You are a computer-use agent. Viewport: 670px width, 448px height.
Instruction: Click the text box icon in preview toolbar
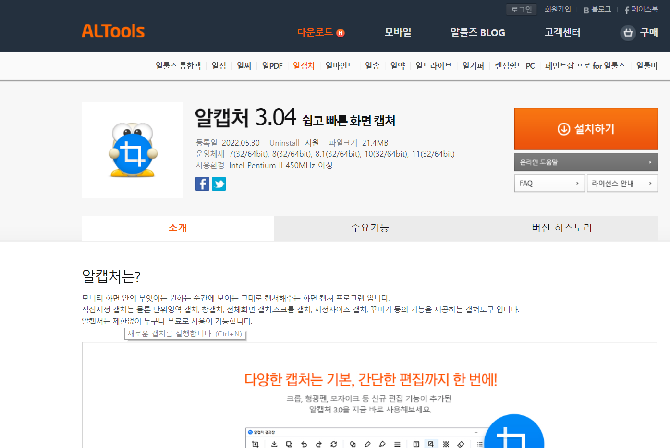(416, 444)
